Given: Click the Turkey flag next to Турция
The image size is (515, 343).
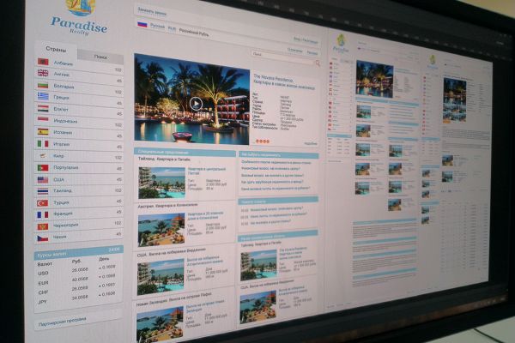Looking at the screenshot, I should [x=43, y=203].
